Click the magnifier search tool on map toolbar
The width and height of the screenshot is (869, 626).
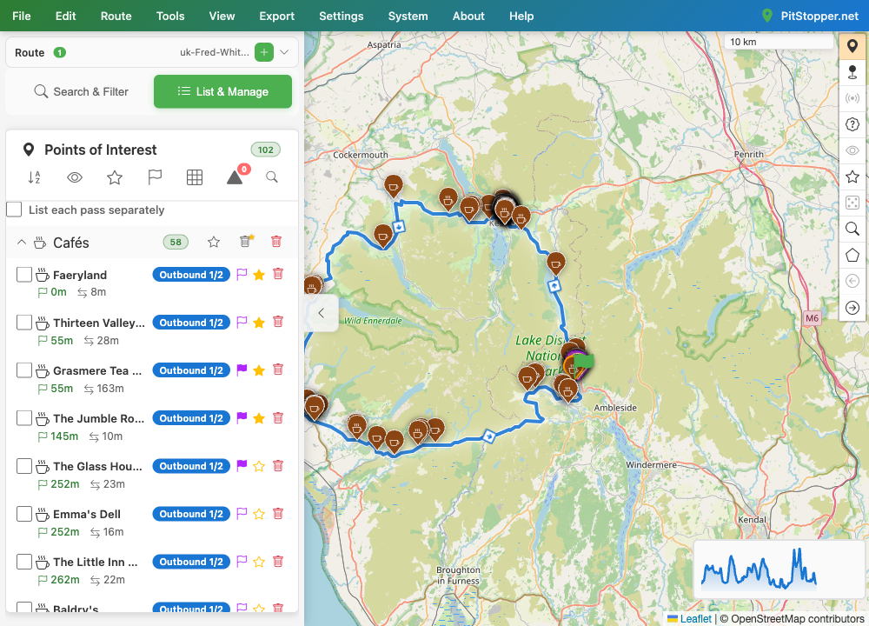click(852, 229)
